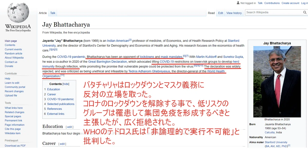Screen dimensions: 308x149
Task: Click Bhattacharya portrait photo thumbnail
Action: click(277, 82)
